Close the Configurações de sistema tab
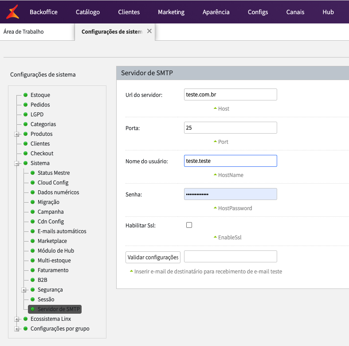Image resolution: width=349 pixels, height=346 pixels. click(149, 31)
